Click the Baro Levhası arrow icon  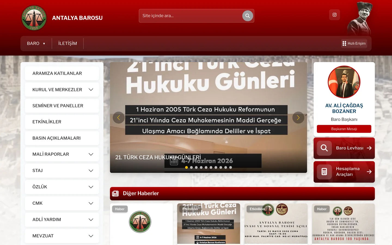369,148
